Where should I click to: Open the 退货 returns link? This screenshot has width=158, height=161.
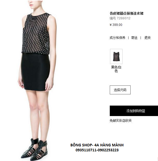(x=147, y=38)
